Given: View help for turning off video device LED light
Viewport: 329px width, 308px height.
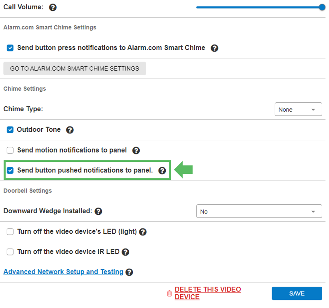Looking at the screenshot, I should pos(142,232).
